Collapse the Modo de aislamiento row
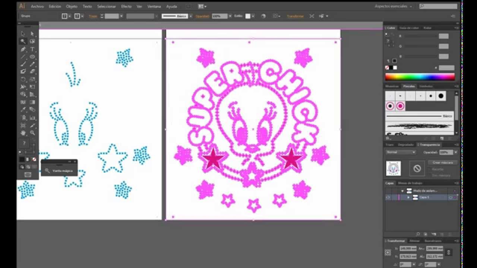 pyautogui.click(x=402, y=191)
